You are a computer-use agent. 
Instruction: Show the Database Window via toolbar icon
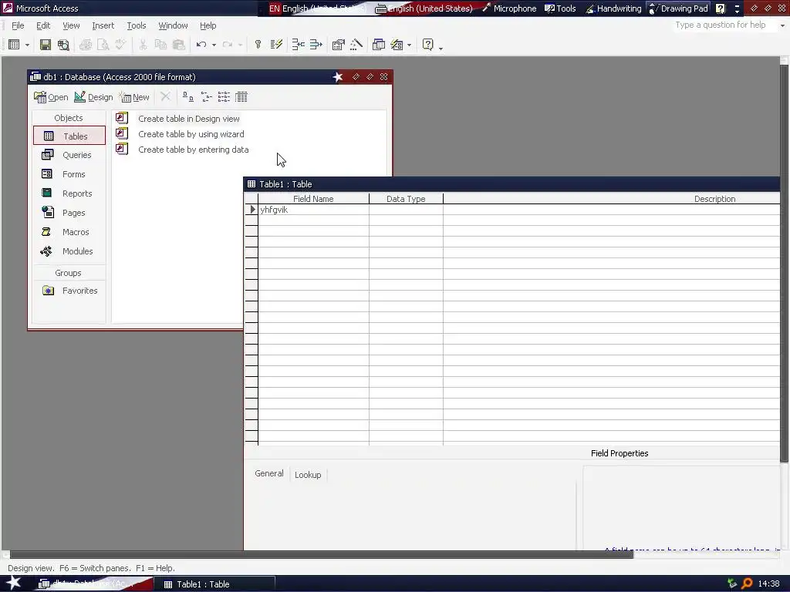[378, 45]
